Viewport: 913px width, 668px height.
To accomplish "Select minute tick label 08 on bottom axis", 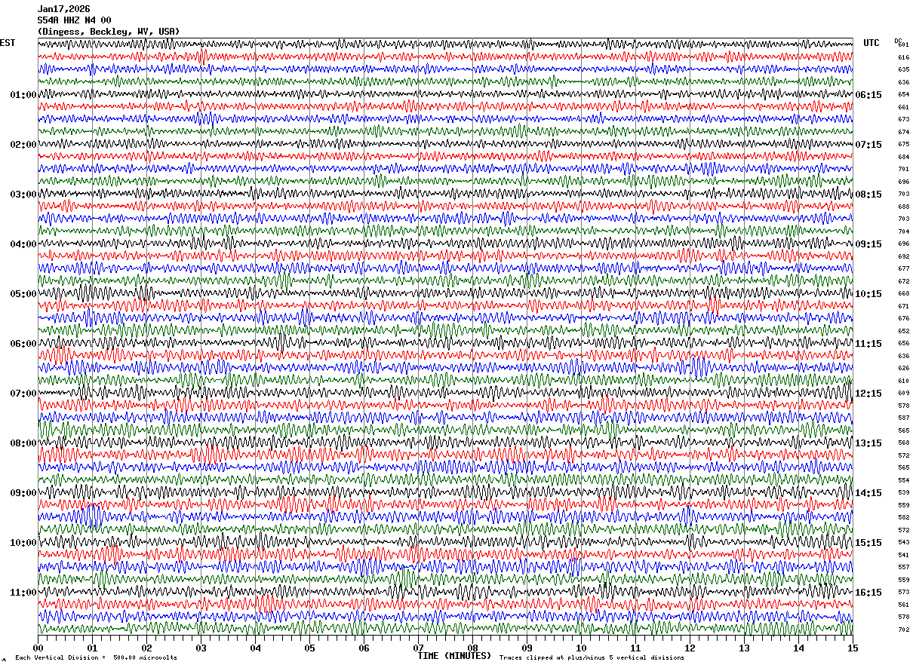I will 472,648.
